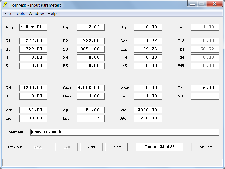Click the Cms label

coord(67,88)
